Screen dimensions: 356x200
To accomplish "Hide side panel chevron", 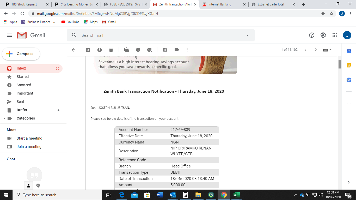I will [349, 182].
